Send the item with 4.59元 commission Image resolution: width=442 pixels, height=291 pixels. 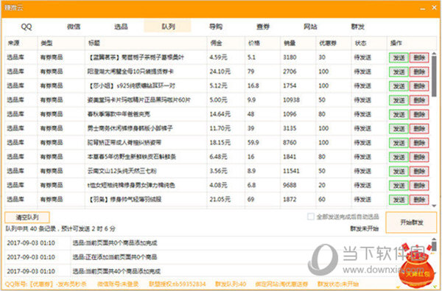tap(399, 57)
